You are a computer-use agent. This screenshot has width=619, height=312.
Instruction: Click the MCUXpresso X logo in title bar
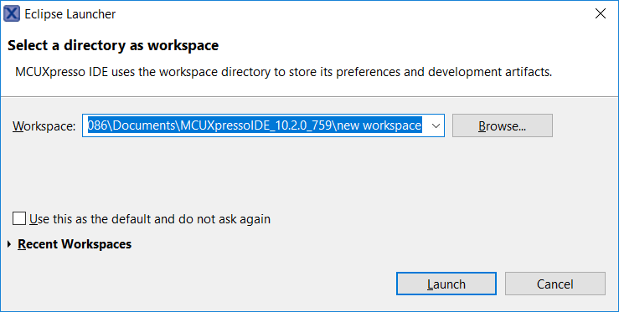pos(12,14)
